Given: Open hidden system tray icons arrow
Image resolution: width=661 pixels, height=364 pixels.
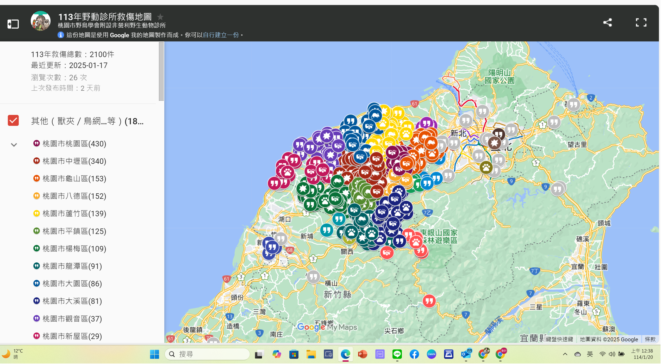Looking at the screenshot, I should click(565, 354).
